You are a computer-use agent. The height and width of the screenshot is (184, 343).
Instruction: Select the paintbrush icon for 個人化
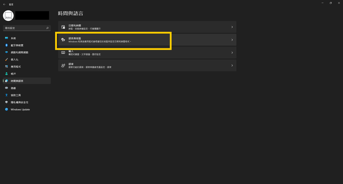click(x=7, y=60)
